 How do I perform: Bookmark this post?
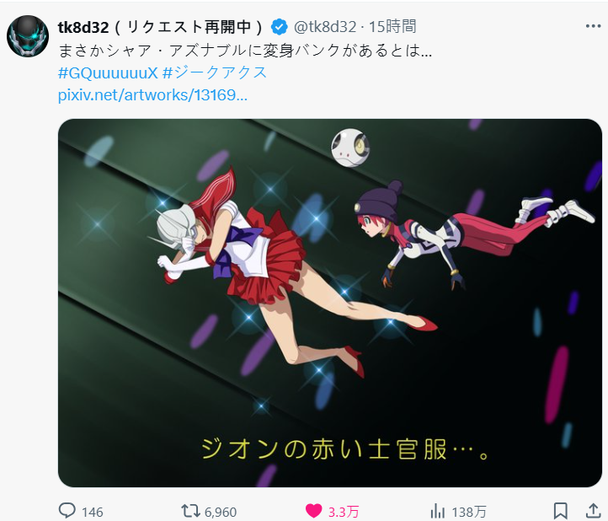(561, 511)
